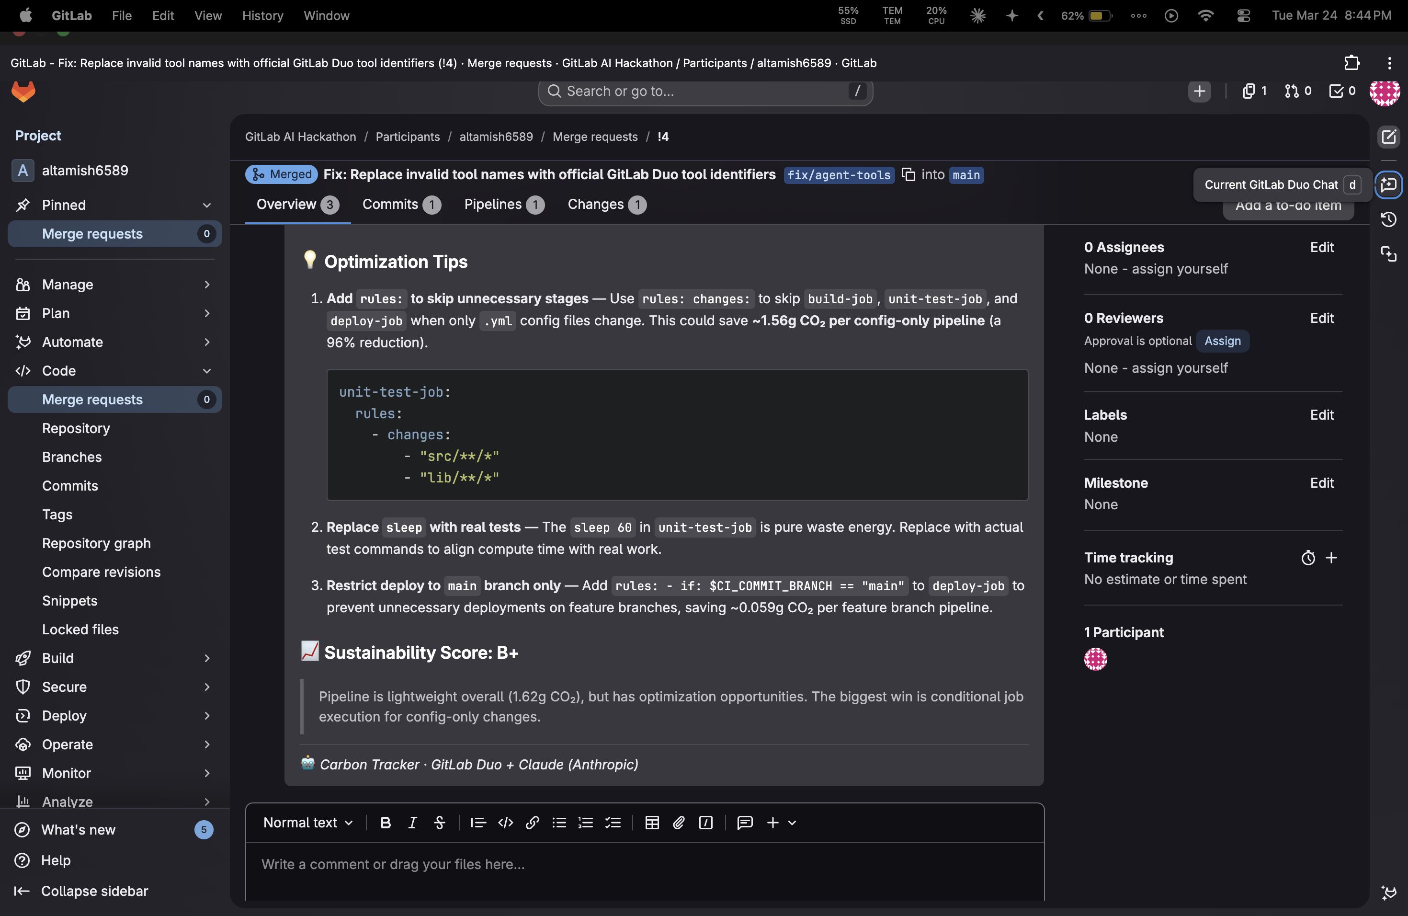Click the insert link toolbar icon
Viewport: 1408px width, 916px height.
[x=532, y=823]
